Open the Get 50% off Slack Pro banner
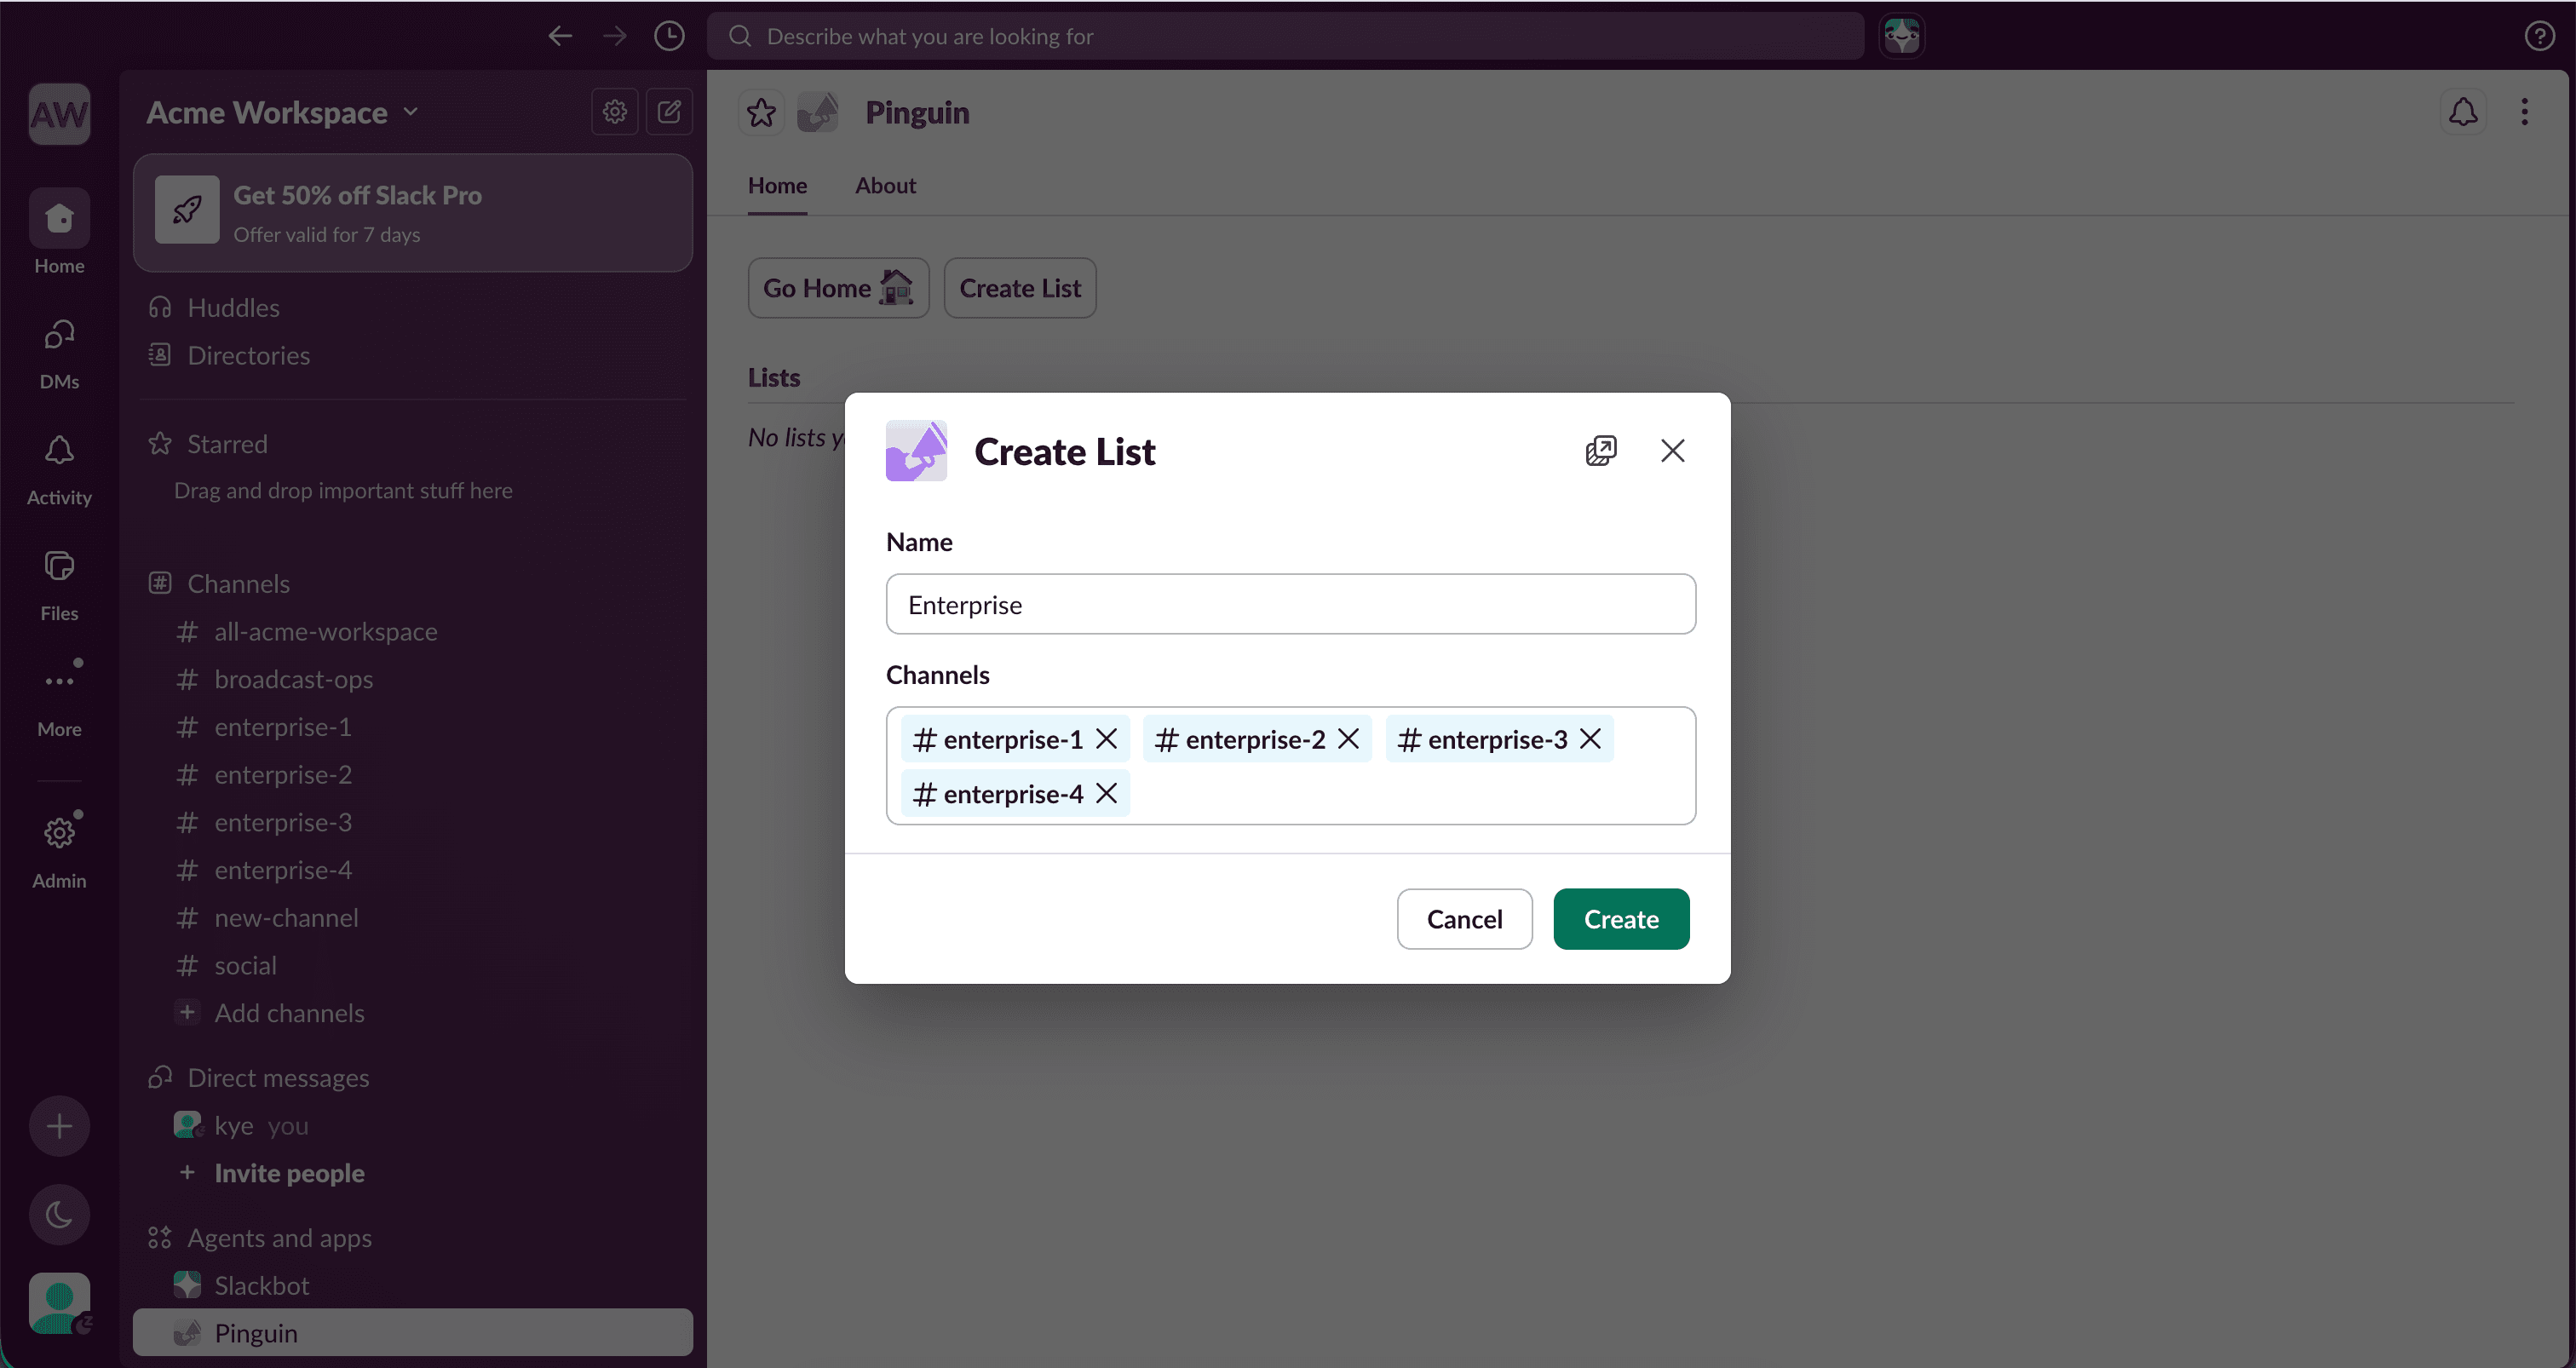Viewport: 2576px width, 1368px height. [x=413, y=213]
